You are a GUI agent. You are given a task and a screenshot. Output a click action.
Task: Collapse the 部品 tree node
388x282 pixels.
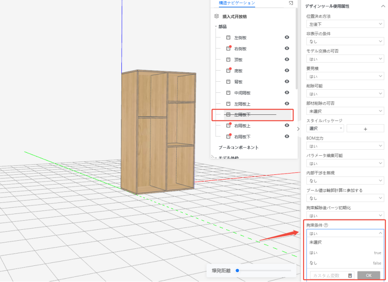[x=216, y=26]
